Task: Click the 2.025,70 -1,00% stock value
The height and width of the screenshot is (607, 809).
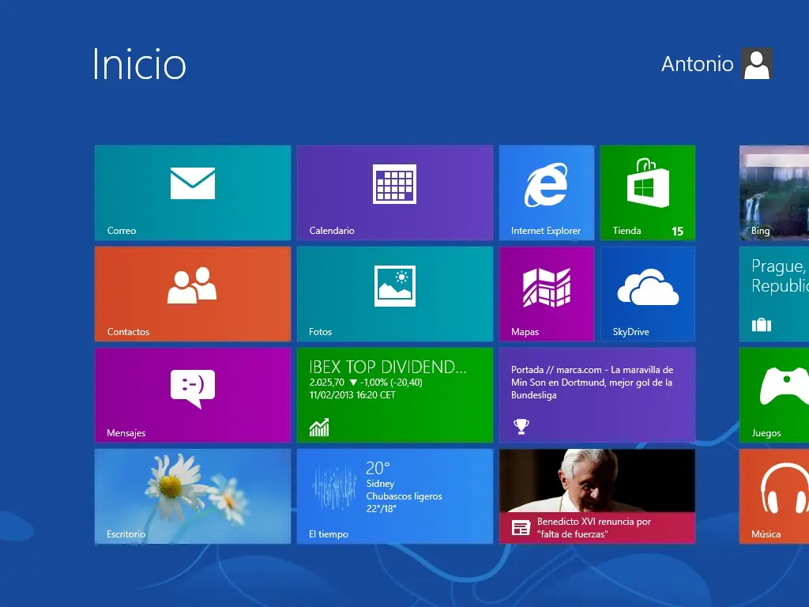Action: pos(366,383)
